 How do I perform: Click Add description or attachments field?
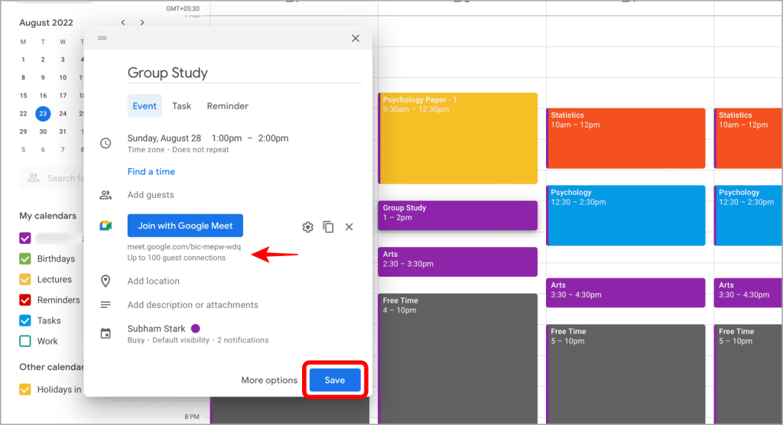193,305
